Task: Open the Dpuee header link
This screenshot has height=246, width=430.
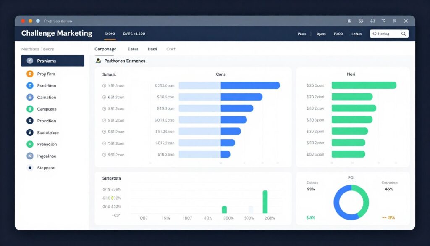Action: 321,34
